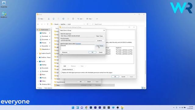Select Videos under This PC
The image size is (195, 110).
coord(44,81)
